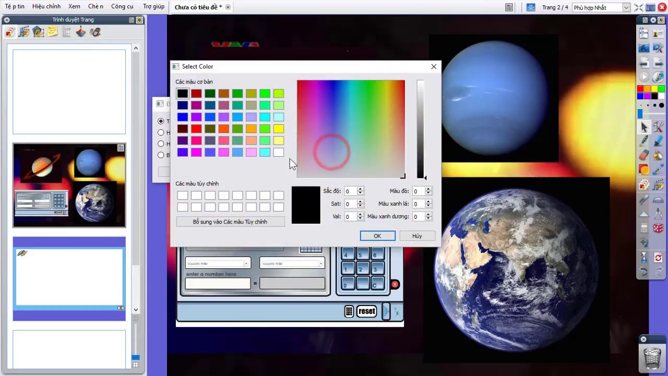Open the Voting Browser device icon
The height and width of the screenshot is (376, 668).
click(x=95, y=32)
